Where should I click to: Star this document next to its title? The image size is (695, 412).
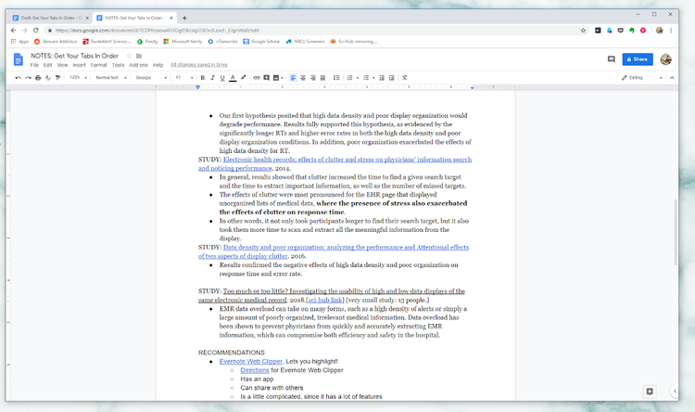point(129,56)
